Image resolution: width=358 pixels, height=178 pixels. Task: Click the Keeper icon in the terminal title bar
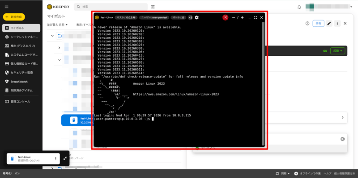click(x=97, y=17)
